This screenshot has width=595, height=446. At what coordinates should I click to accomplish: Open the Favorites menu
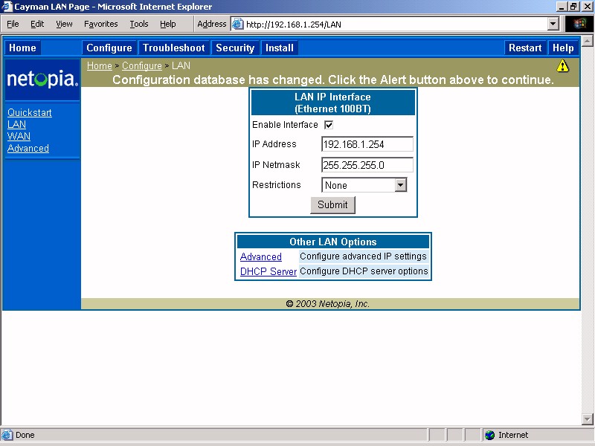point(101,25)
